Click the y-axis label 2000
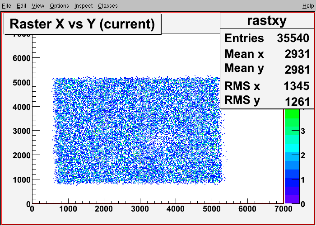This screenshot has height=226, width=316. [x=21, y=155]
